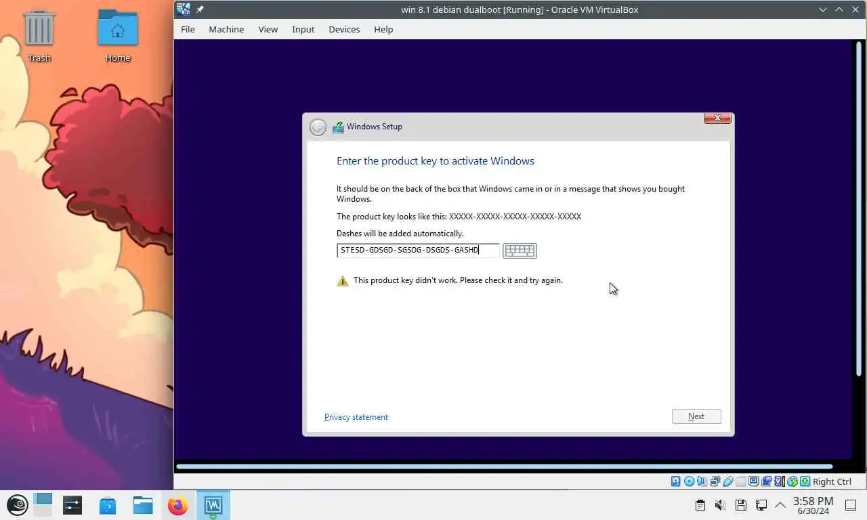The width and height of the screenshot is (867, 520).
Task: Open the clipboard tray icon
Action: coord(700,505)
